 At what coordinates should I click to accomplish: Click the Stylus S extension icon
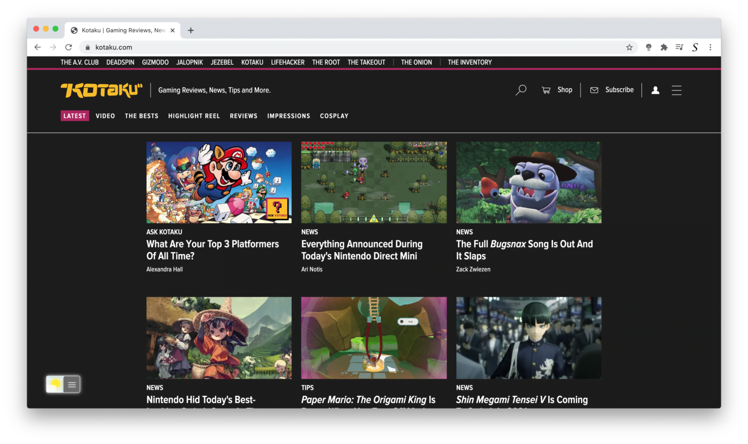695,47
